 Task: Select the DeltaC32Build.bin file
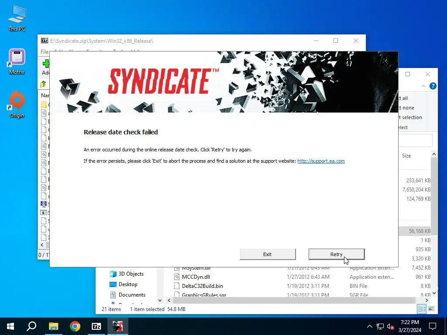tap(203, 286)
